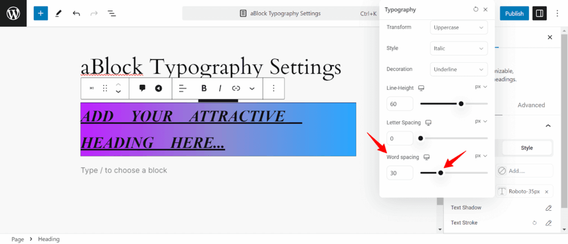Open the editor Options three-dot menu
The image size is (568, 244).
(x=557, y=13)
